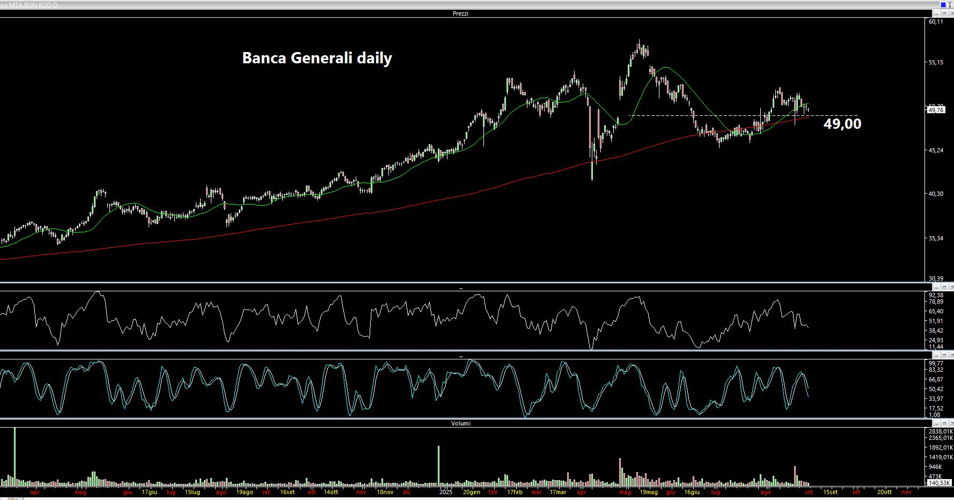
Task: Click the "16giu" date label
Action: (x=692, y=492)
